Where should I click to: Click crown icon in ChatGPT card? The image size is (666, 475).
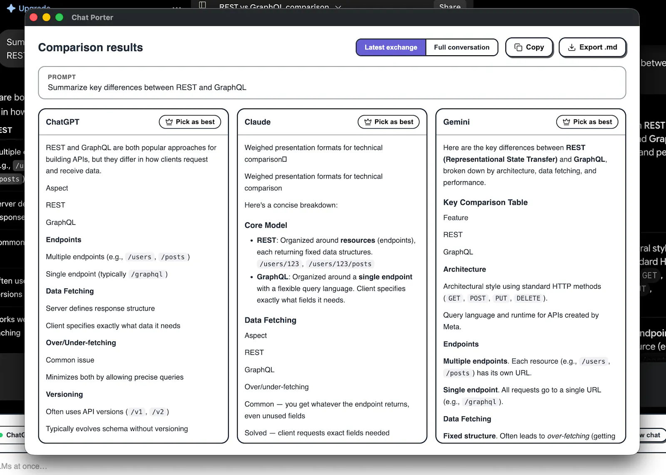[169, 122]
